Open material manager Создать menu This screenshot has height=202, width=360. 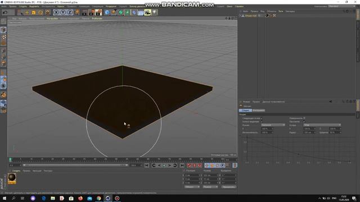(16, 171)
